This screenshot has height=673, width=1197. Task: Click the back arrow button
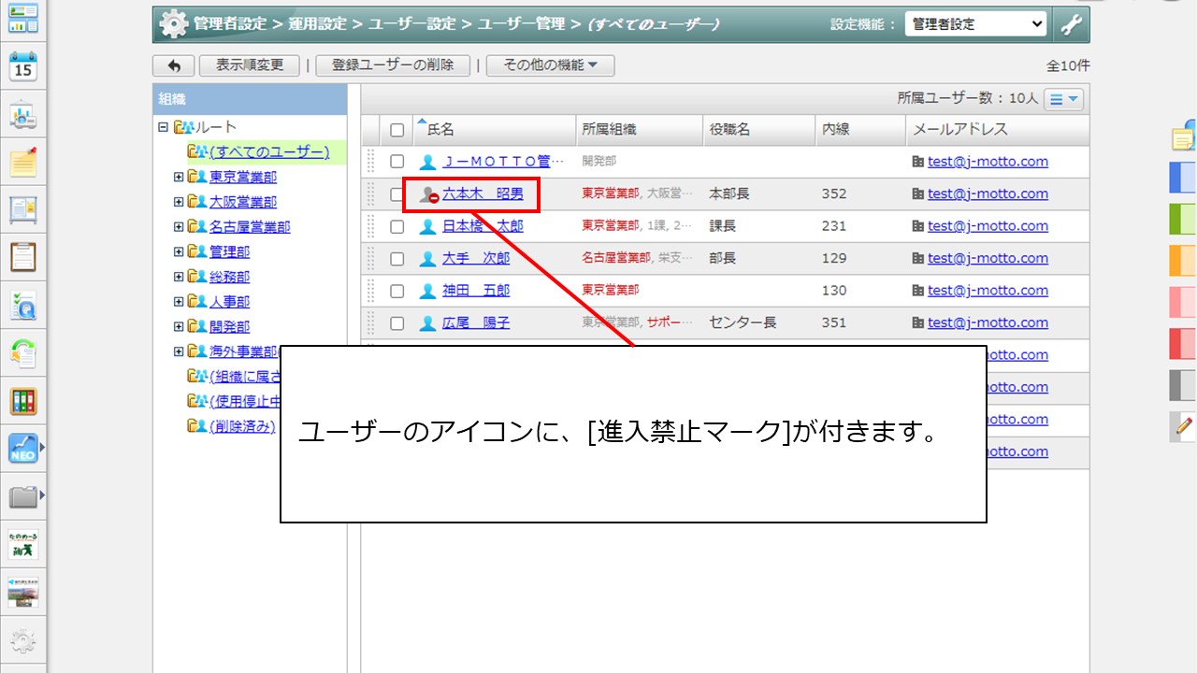pos(173,65)
